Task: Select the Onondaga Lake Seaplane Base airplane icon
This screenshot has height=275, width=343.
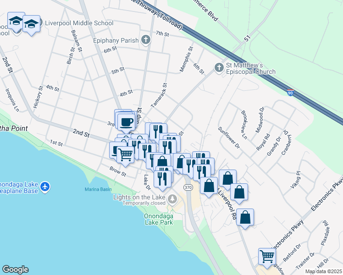Action: point(44,187)
